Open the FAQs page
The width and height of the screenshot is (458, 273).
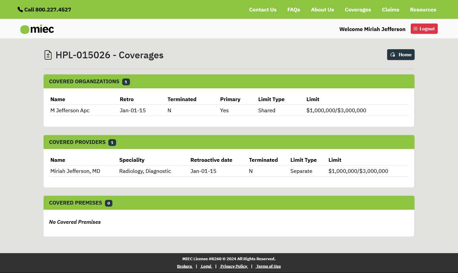(x=293, y=9)
